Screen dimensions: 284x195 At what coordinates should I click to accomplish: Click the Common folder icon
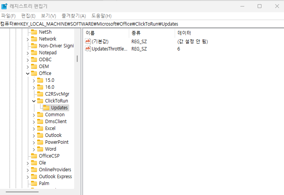tap(40, 115)
